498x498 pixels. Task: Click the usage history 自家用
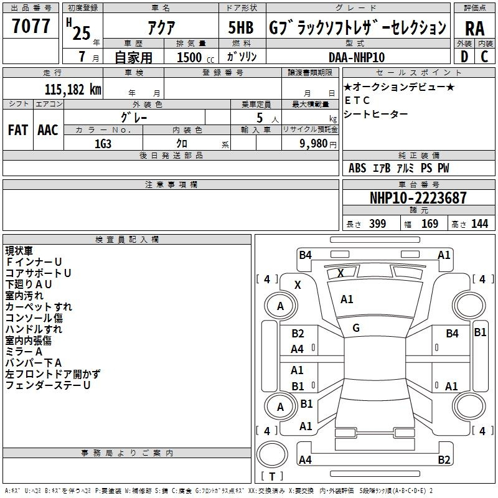click(133, 57)
